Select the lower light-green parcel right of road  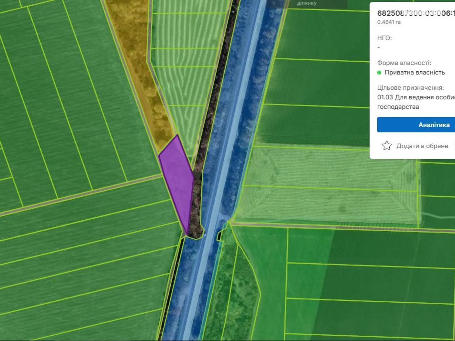[x=327, y=205]
